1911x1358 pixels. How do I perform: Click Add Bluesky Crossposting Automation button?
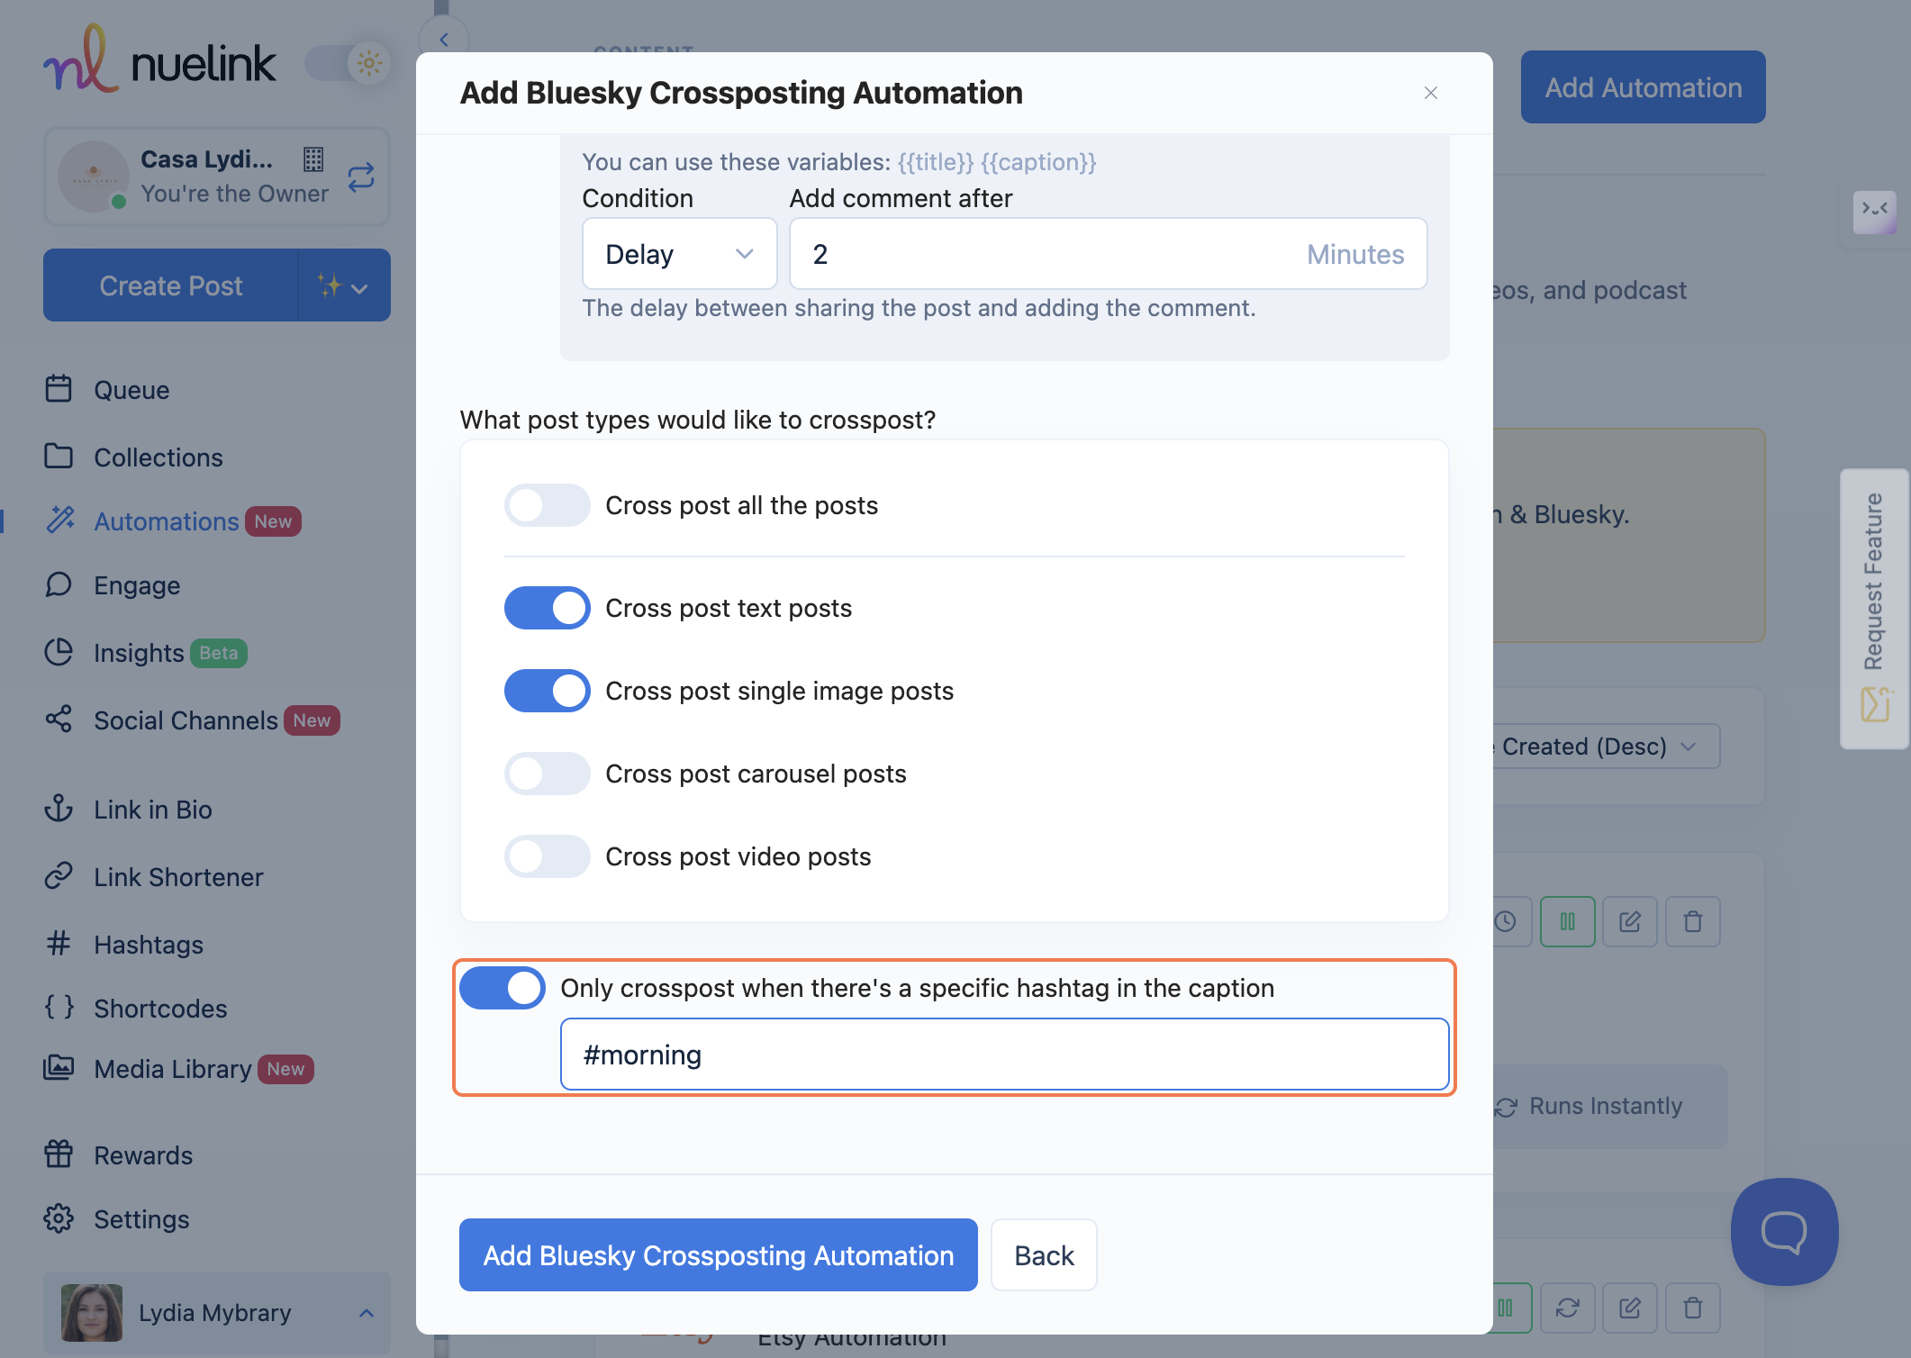pos(718,1255)
